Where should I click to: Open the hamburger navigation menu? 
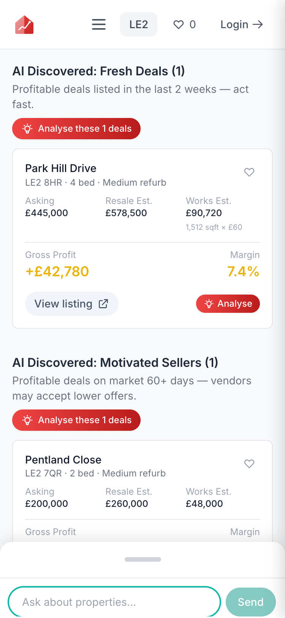[x=98, y=24]
